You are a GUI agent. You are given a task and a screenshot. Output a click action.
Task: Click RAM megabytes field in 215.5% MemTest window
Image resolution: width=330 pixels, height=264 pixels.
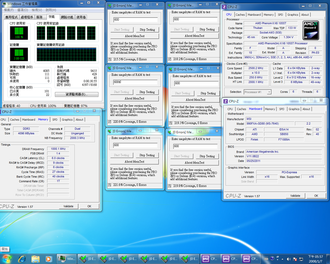[136, 20]
